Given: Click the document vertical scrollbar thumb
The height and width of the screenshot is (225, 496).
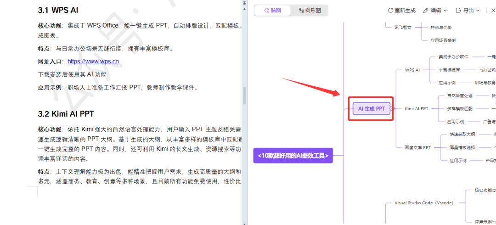Looking at the screenshot, I should click(x=244, y=95).
